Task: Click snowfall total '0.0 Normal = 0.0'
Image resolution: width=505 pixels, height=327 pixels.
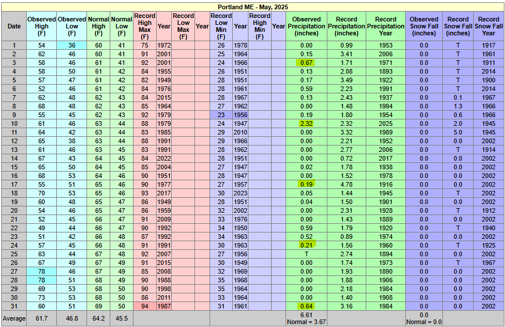Action: coord(424,318)
